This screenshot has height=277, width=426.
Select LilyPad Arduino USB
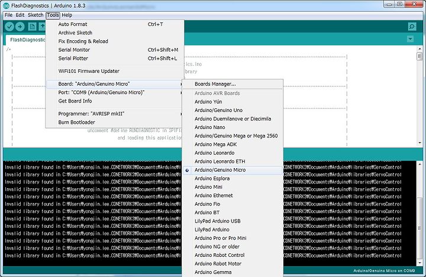[233, 221]
